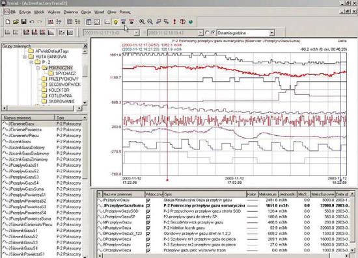Viewport: 358px width, 258px height.
Task: Click the red time cursor marker below chart
Action: (167, 180)
